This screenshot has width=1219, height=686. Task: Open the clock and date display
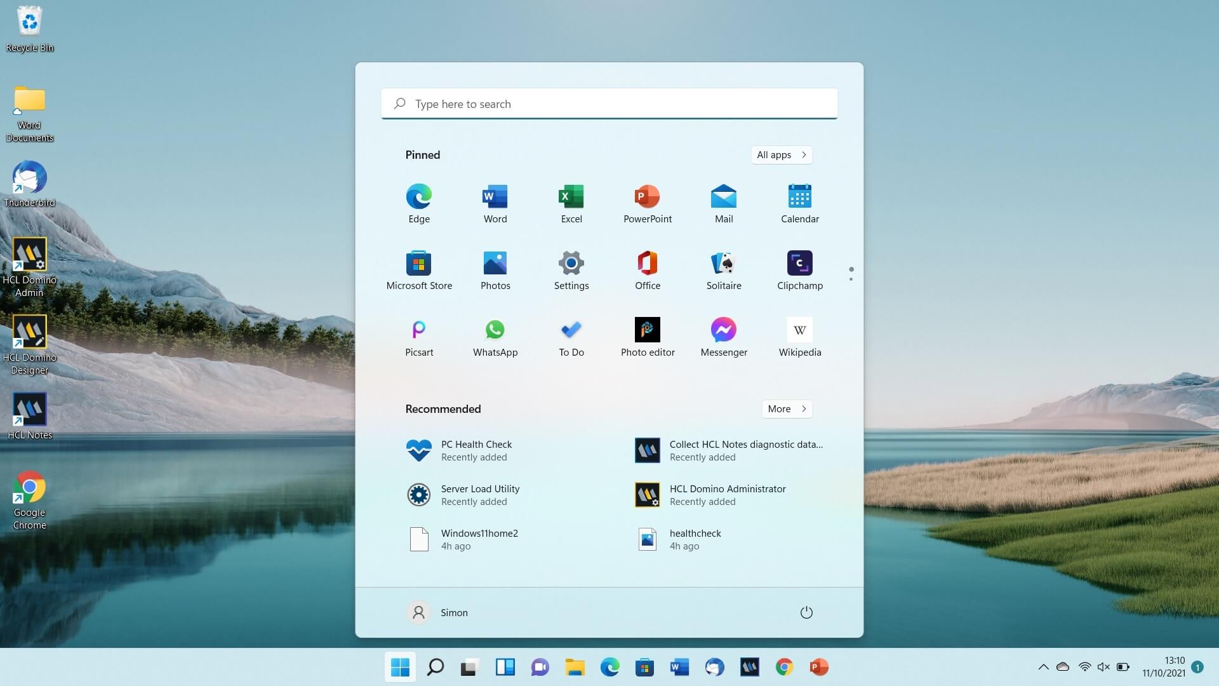pyautogui.click(x=1163, y=667)
